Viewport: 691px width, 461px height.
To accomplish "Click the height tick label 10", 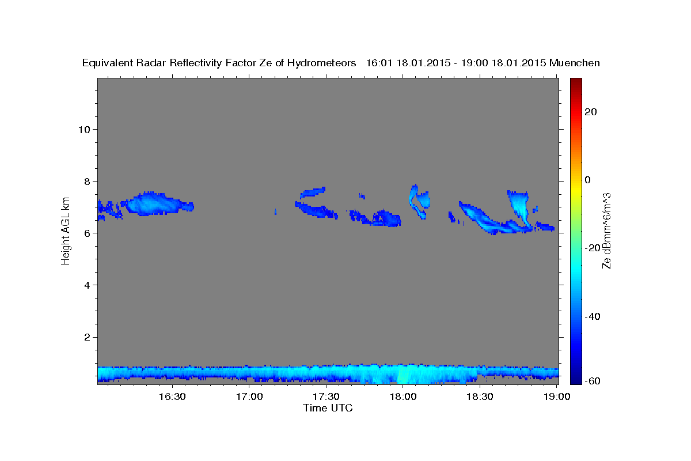I will click(83, 129).
